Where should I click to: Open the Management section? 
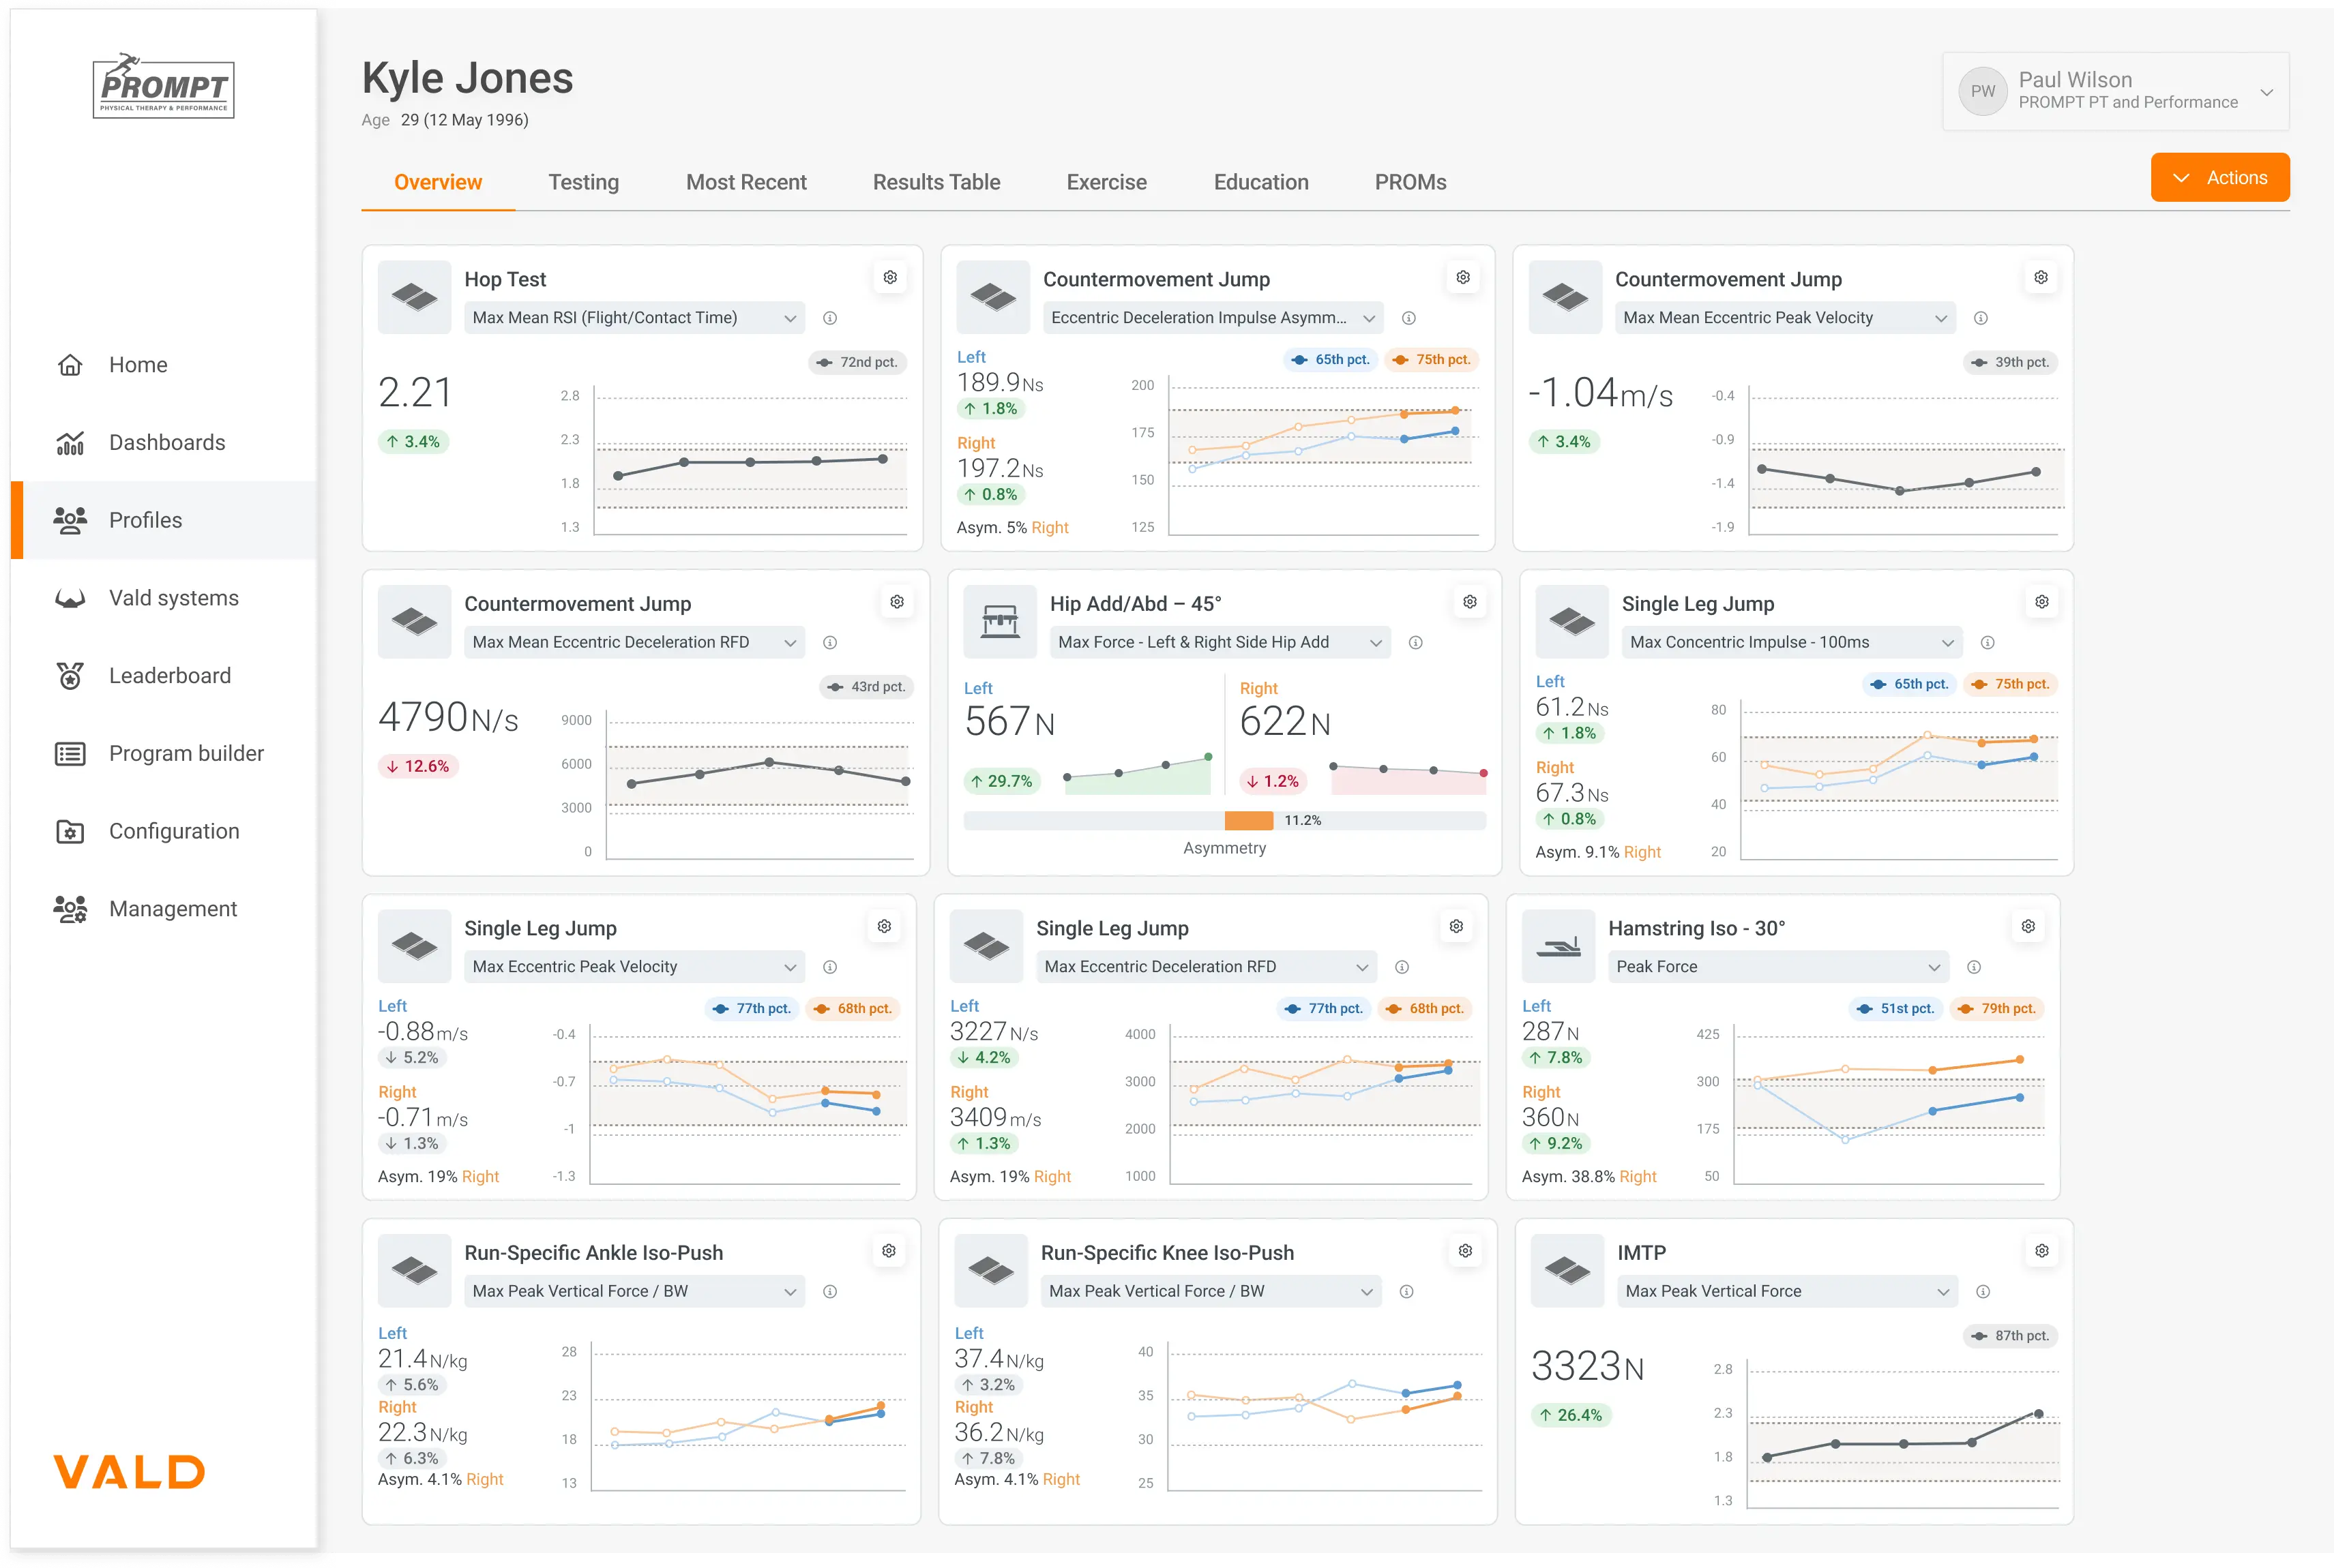(172, 908)
